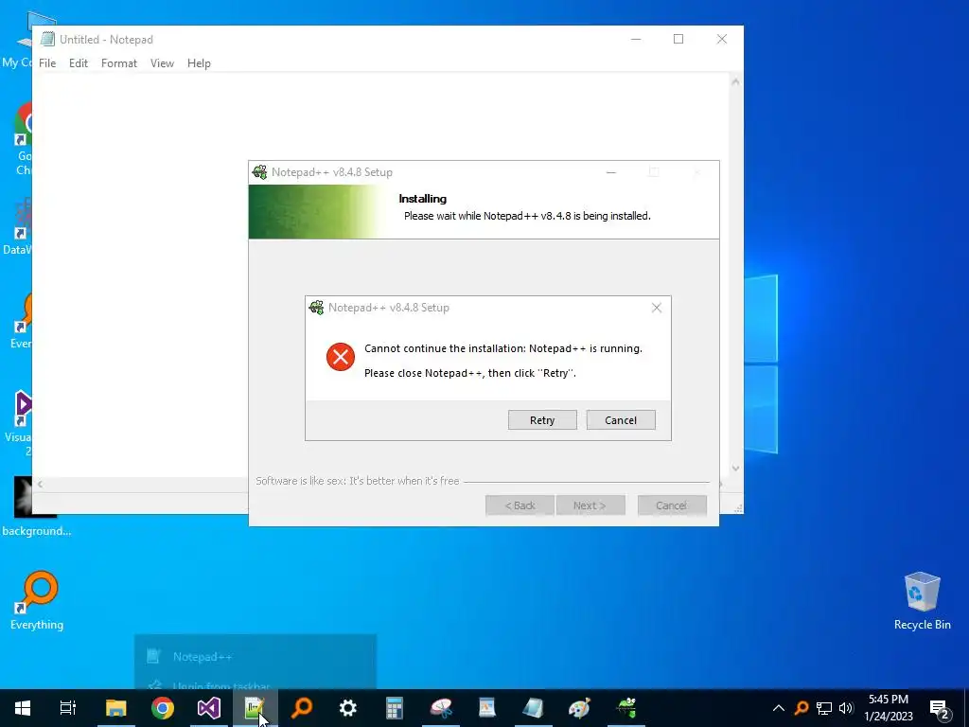Launch Google Chrome from the taskbar
Screen dimensions: 969x727
(x=163, y=708)
